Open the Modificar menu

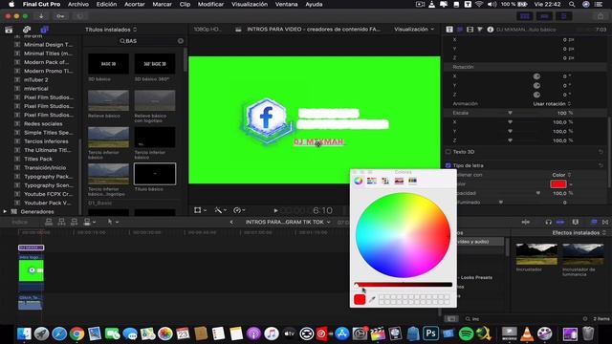[x=210, y=4]
